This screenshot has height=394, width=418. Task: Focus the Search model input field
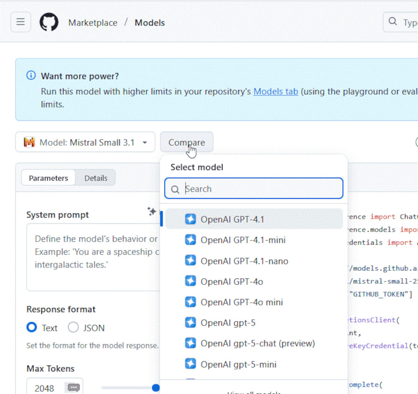(x=259, y=189)
